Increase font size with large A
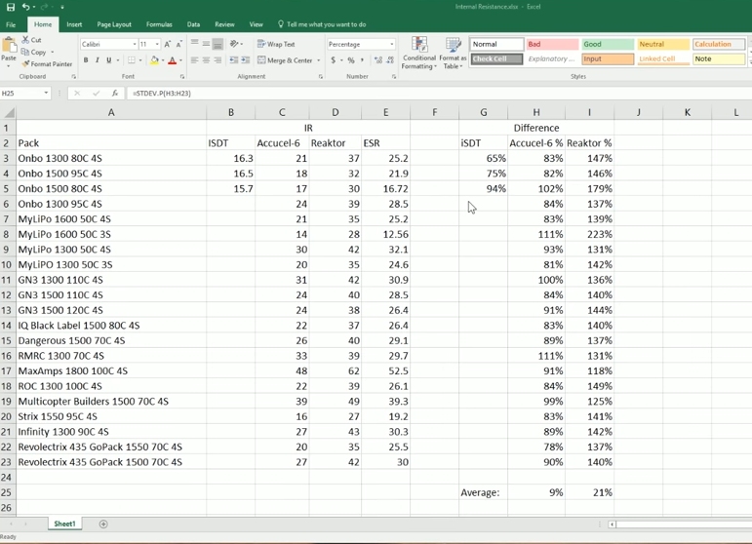This screenshot has width=752, height=544. pos(167,44)
